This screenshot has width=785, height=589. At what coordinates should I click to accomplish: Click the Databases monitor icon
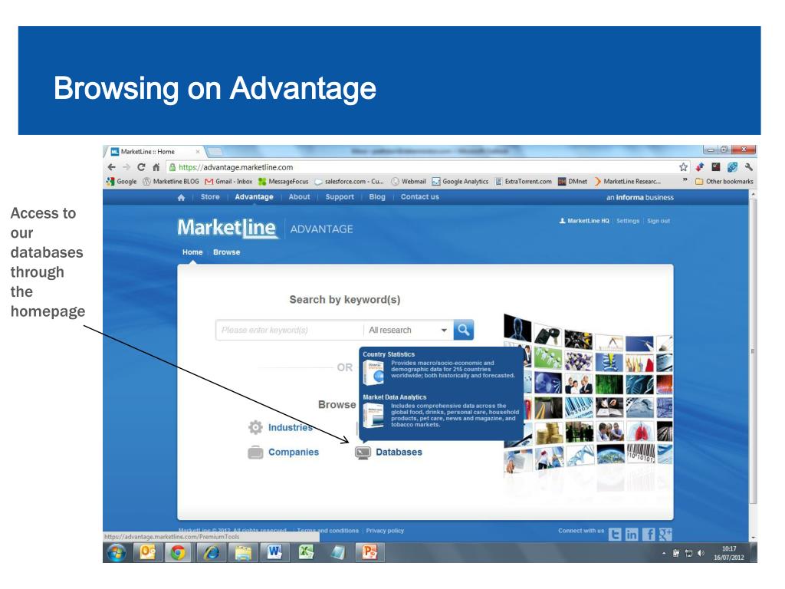363,452
